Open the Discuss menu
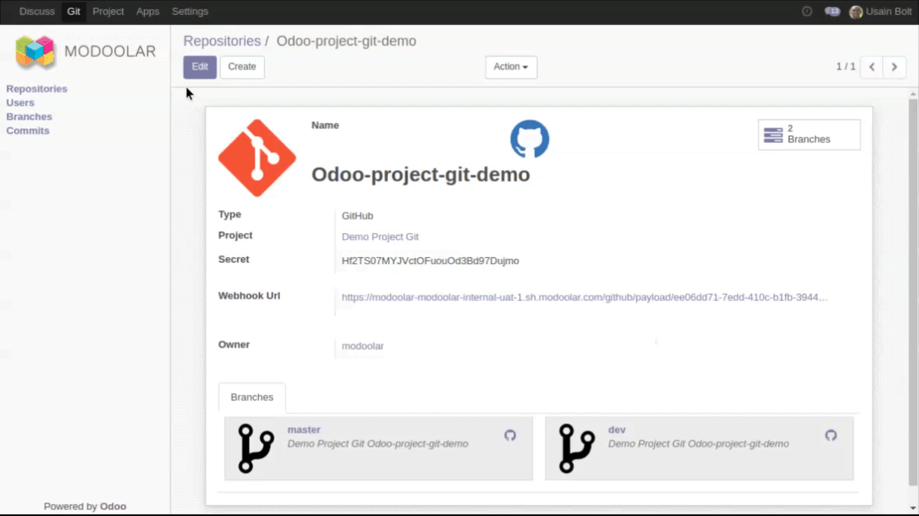The width and height of the screenshot is (919, 516). click(x=36, y=12)
